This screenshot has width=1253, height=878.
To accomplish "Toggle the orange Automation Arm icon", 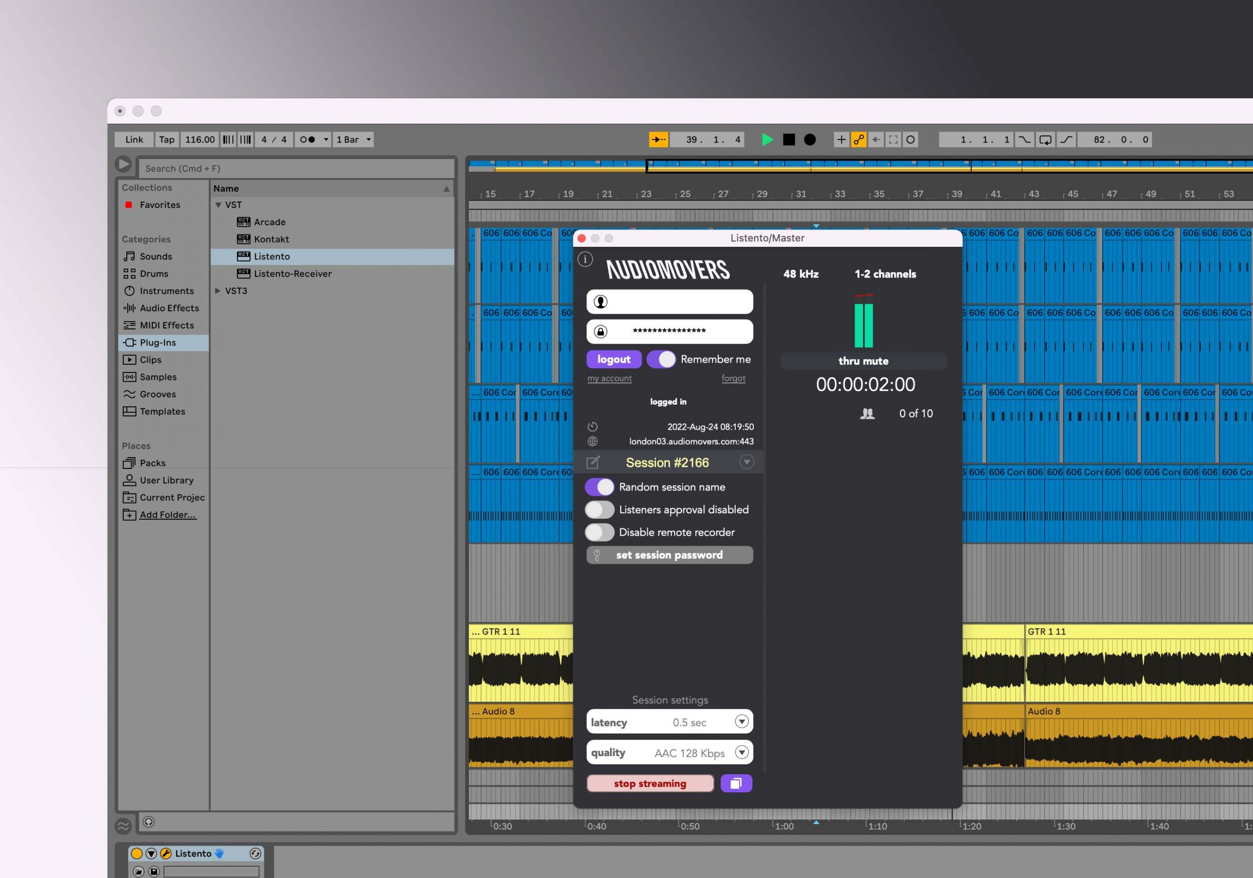I will coord(859,139).
